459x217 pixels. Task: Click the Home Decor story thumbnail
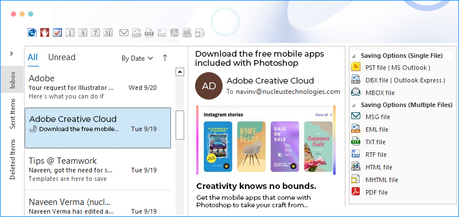(x=251, y=147)
